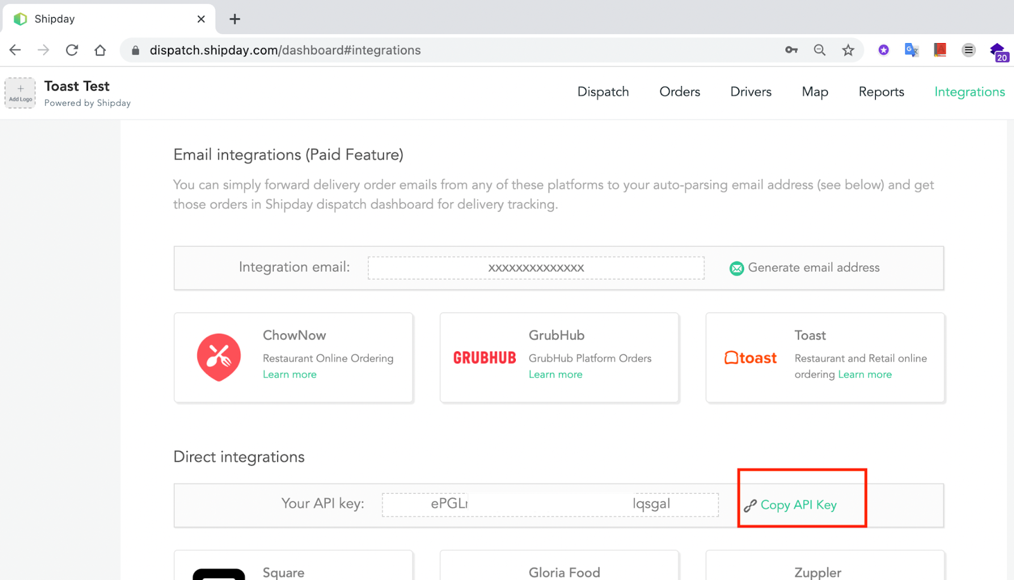Screen dimensions: 1014x580
Task: Close the Shipday browser tab
Action: coord(201,19)
